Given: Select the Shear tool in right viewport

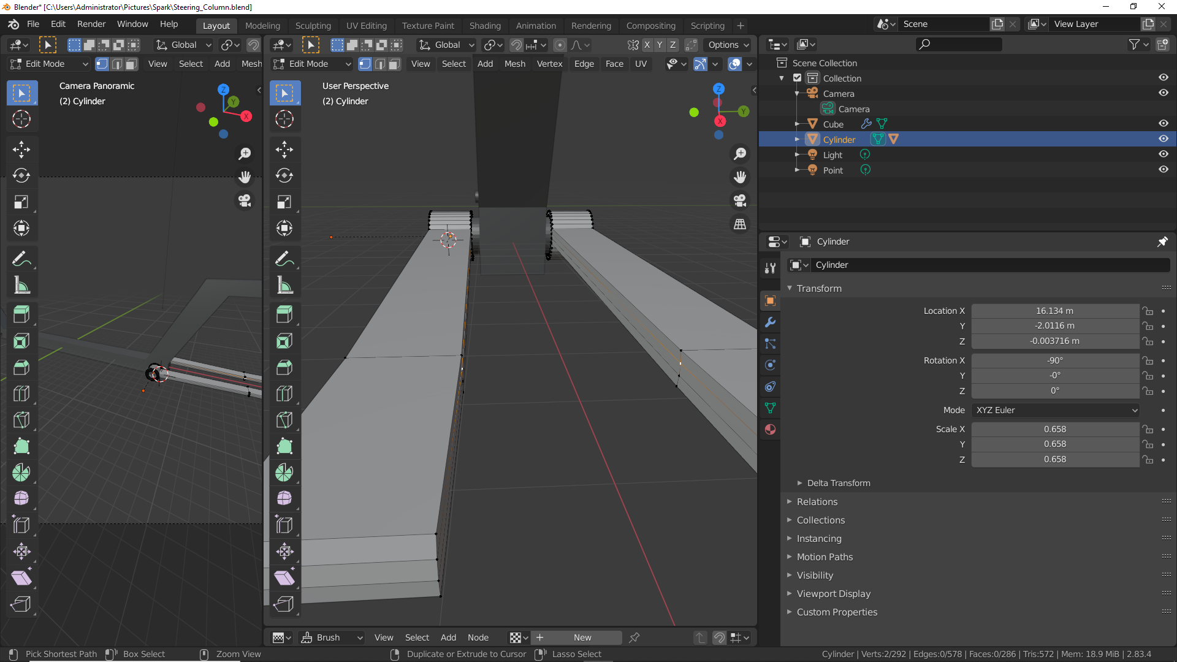Looking at the screenshot, I should click(284, 577).
